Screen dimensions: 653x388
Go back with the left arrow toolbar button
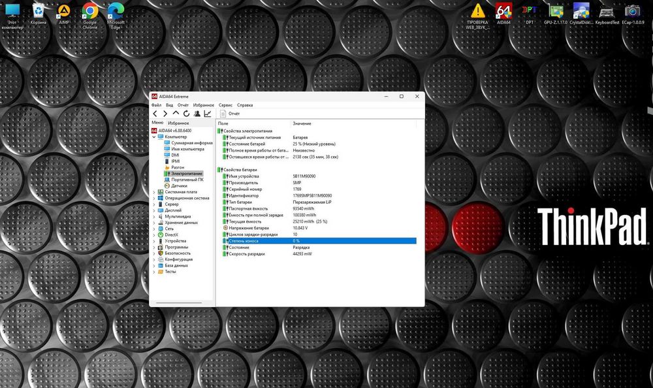[155, 114]
